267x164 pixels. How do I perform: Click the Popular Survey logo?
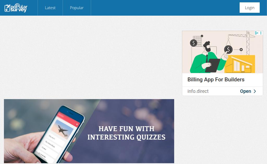16,8
